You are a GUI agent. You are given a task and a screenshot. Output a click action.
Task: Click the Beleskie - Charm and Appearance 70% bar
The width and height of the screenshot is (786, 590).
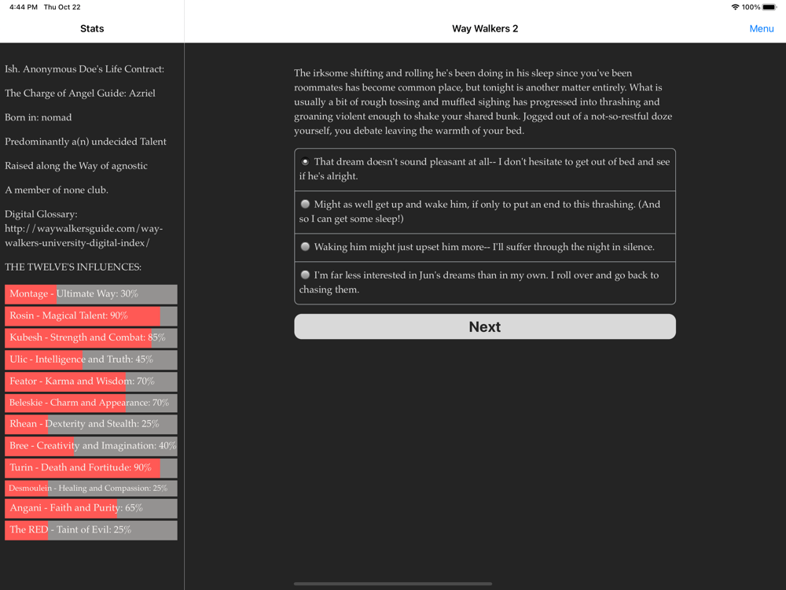[x=90, y=403]
